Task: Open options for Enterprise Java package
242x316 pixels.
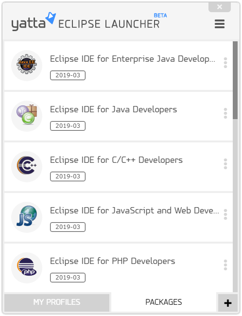Action: click(x=225, y=63)
